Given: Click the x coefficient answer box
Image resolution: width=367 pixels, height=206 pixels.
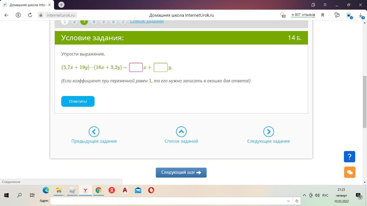Looking at the screenshot, I should [x=136, y=67].
